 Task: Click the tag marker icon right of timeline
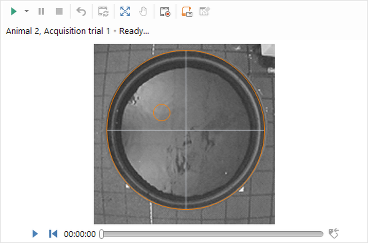(x=333, y=234)
